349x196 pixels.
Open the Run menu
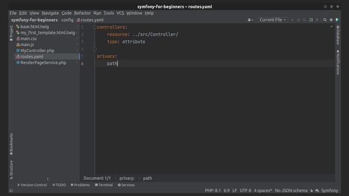click(97, 13)
